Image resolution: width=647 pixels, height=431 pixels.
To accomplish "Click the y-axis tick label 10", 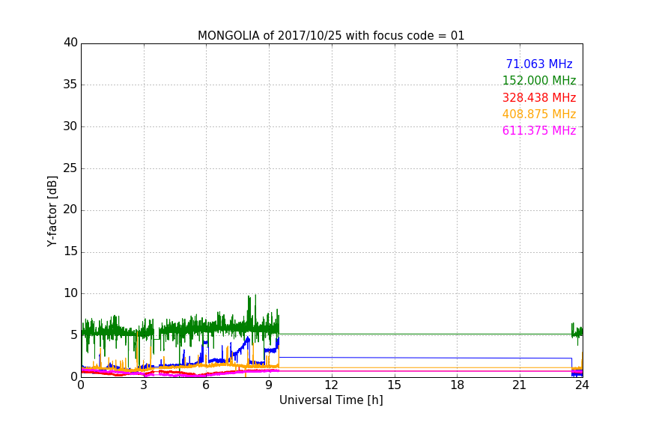I will tap(70, 293).
